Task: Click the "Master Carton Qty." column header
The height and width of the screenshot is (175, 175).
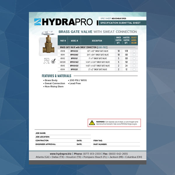Action: (x=126, y=40)
